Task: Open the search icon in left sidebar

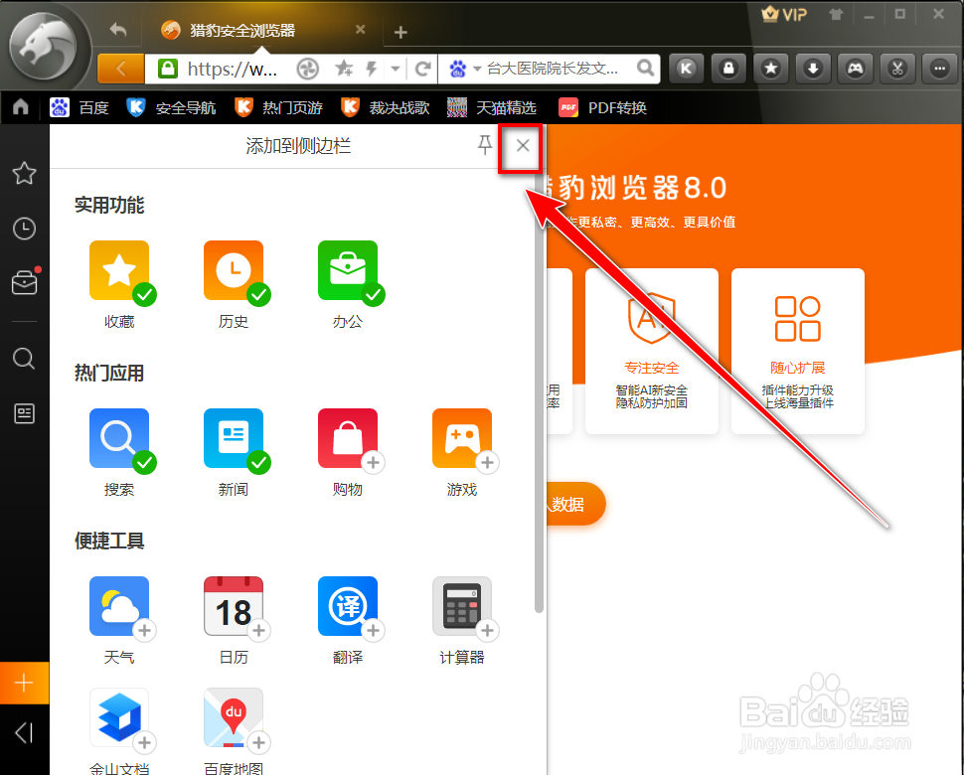Action: coord(24,359)
